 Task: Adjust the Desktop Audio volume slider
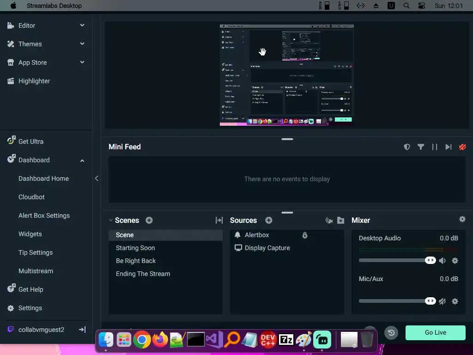pos(397,260)
